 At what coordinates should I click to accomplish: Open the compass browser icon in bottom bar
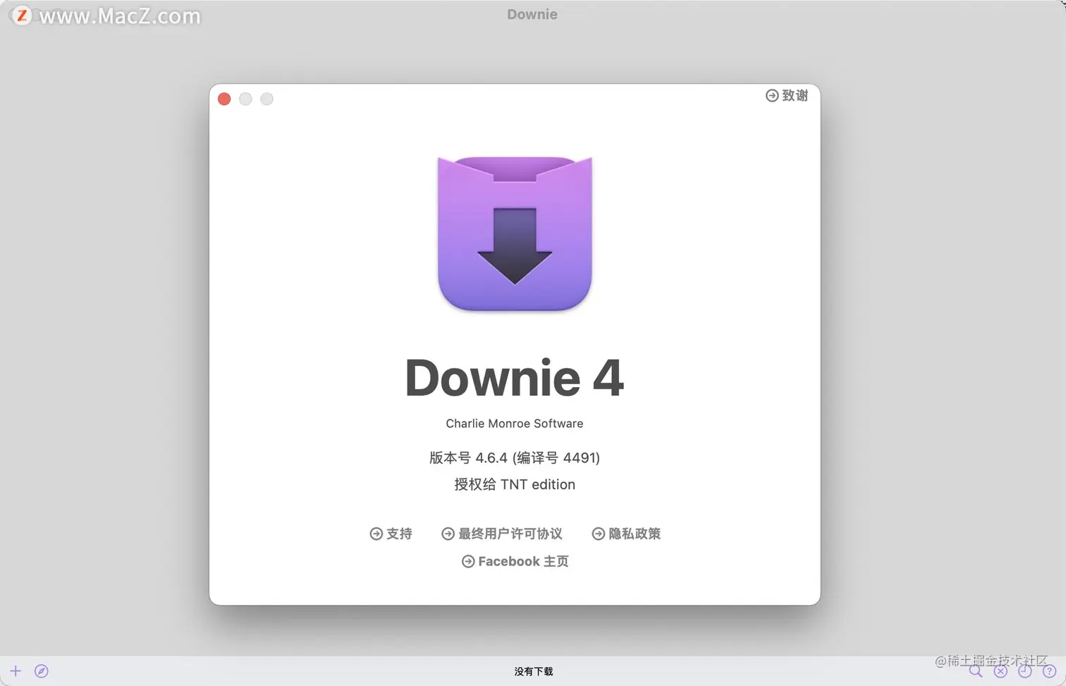tap(42, 671)
